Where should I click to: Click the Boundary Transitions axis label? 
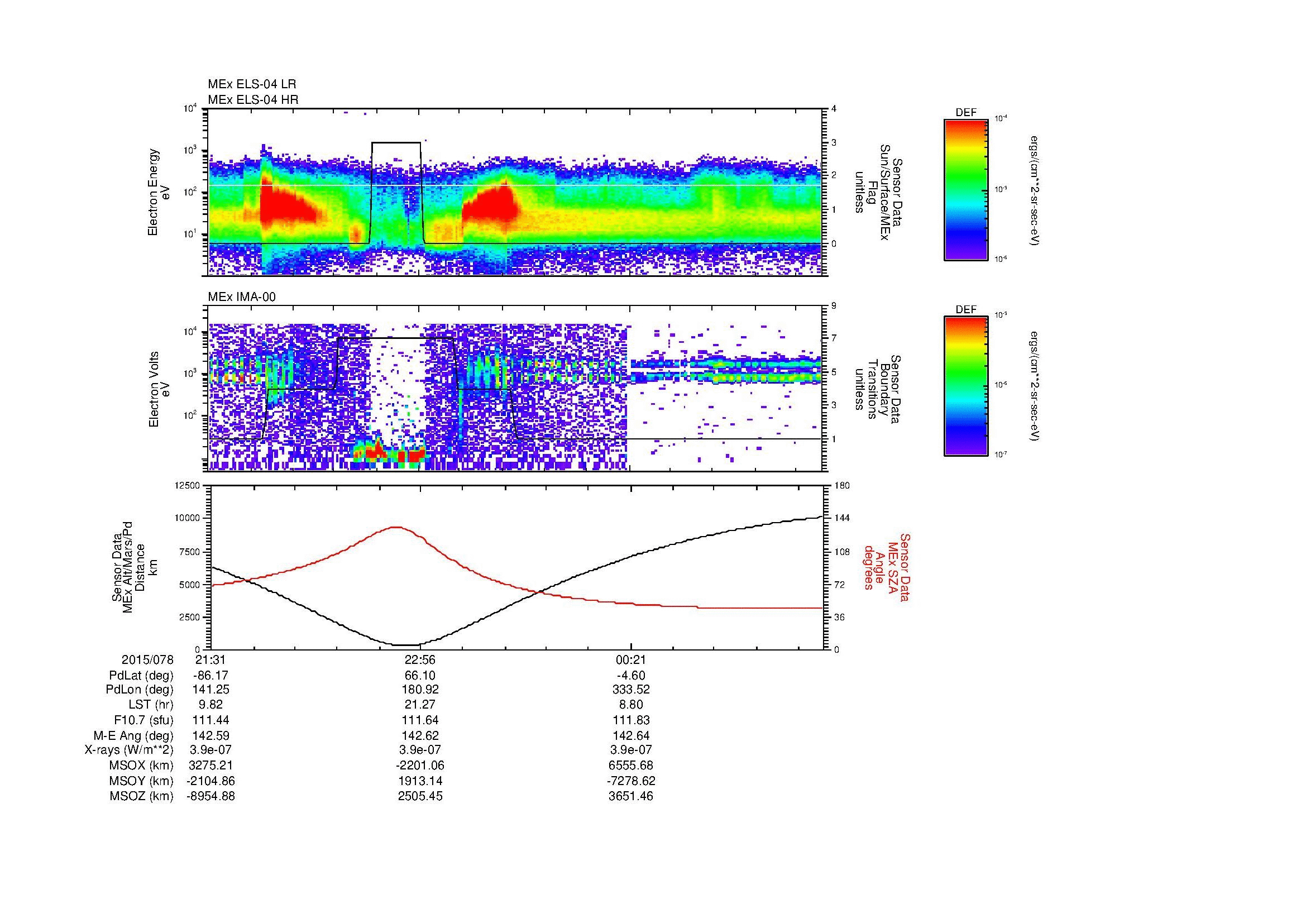point(878,389)
